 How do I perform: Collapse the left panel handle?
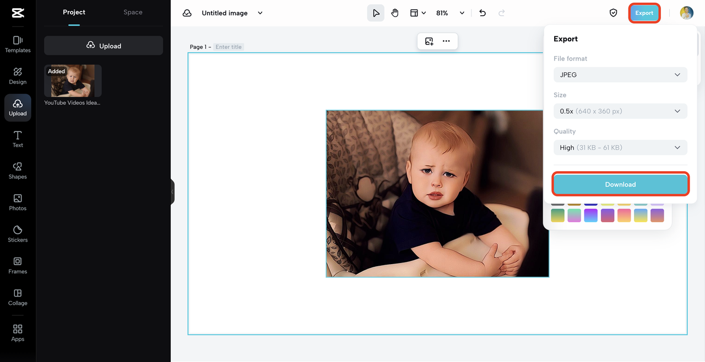tap(172, 191)
